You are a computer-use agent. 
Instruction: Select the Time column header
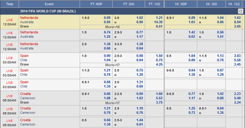(x=10, y=4)
